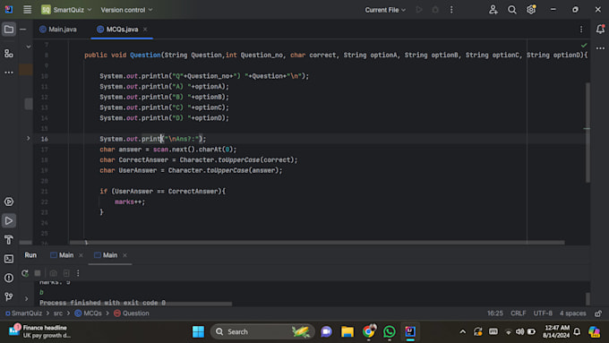Click the CRLF line separator indicator

[x=519, y=313]
